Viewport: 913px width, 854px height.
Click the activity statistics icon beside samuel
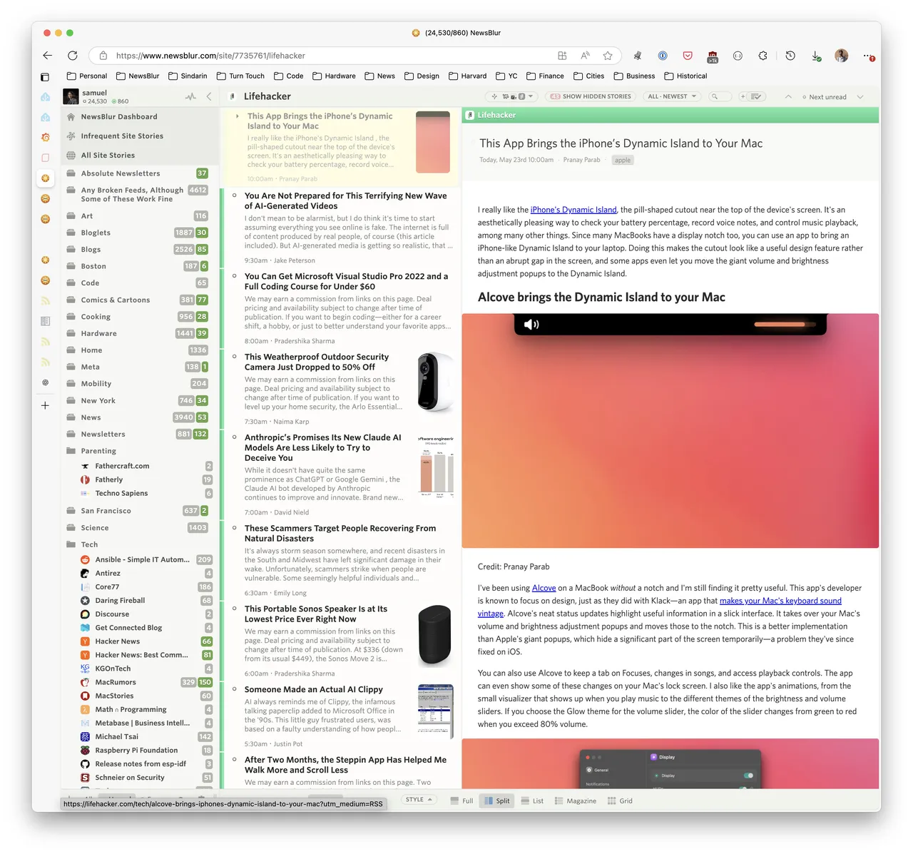(190, 96)
